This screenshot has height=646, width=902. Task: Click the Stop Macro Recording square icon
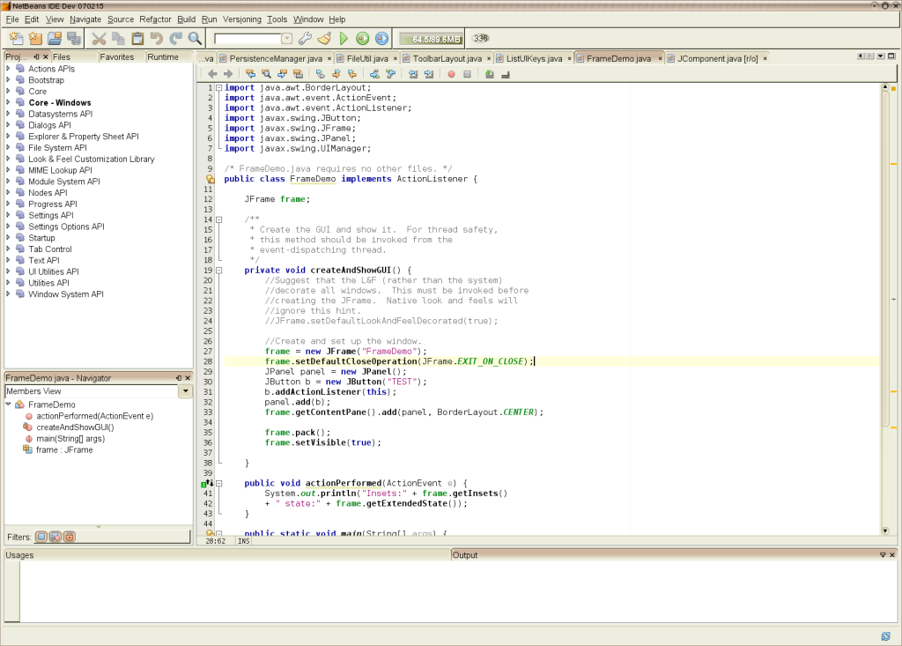click(467, 74)
